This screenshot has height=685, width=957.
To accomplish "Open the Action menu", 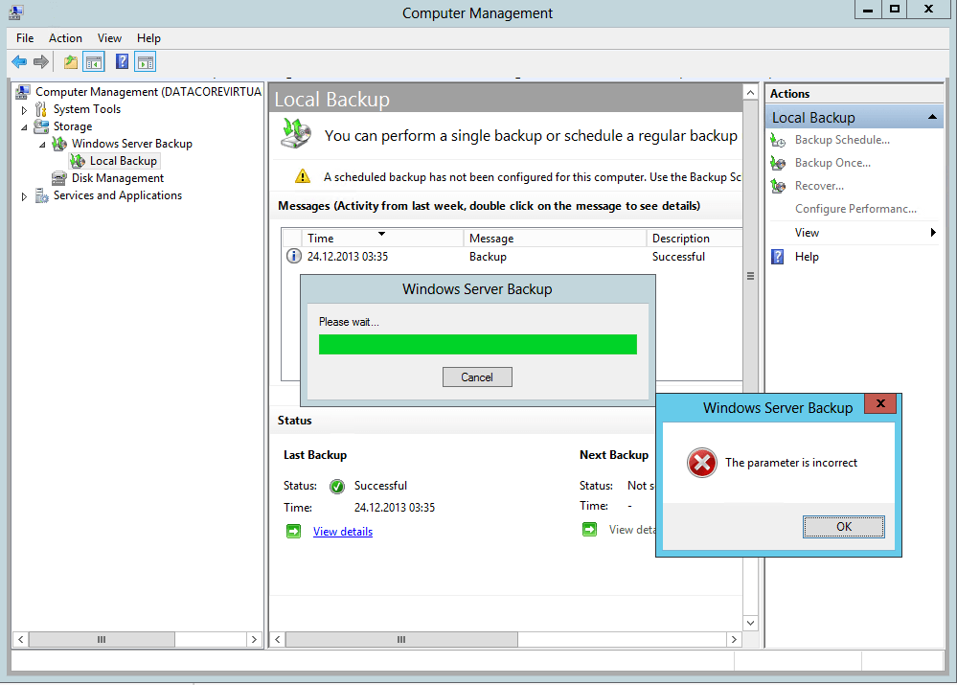I will coord(64,37).
